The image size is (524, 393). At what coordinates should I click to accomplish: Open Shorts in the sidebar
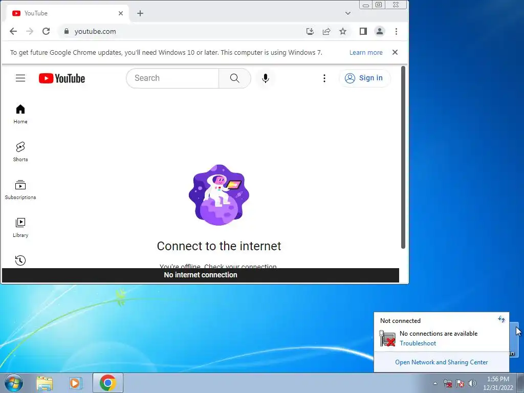pos(20,151)
